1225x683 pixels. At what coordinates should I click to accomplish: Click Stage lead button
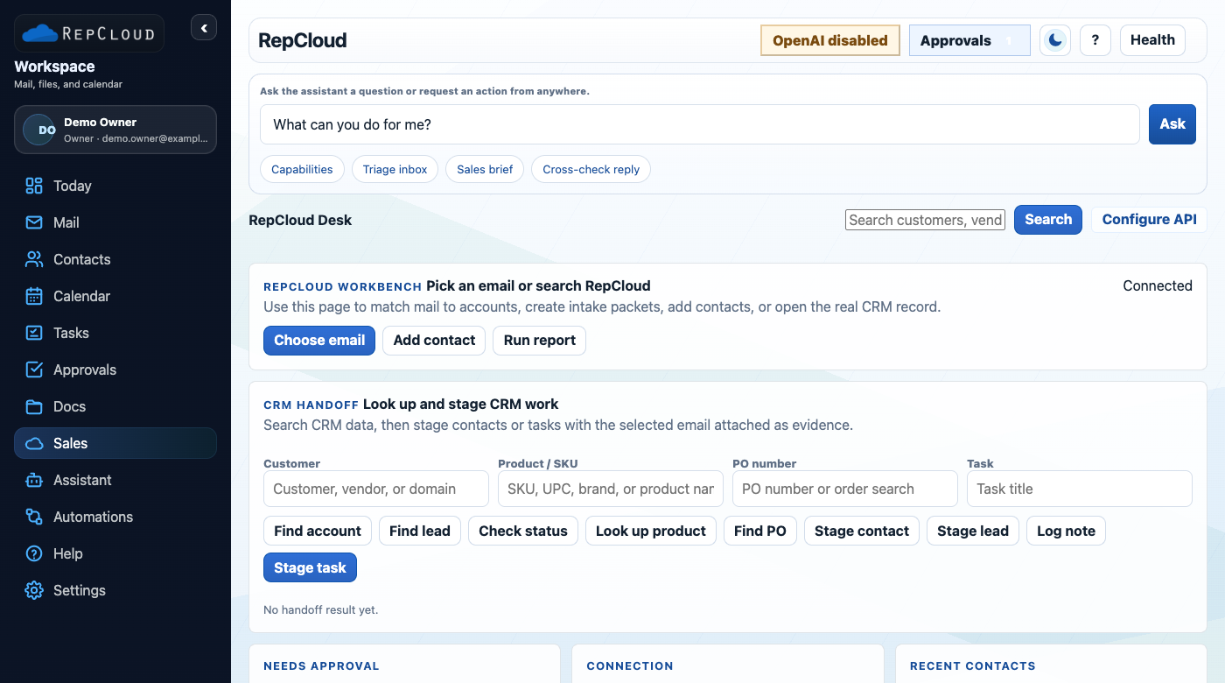[x=973, y=531]
